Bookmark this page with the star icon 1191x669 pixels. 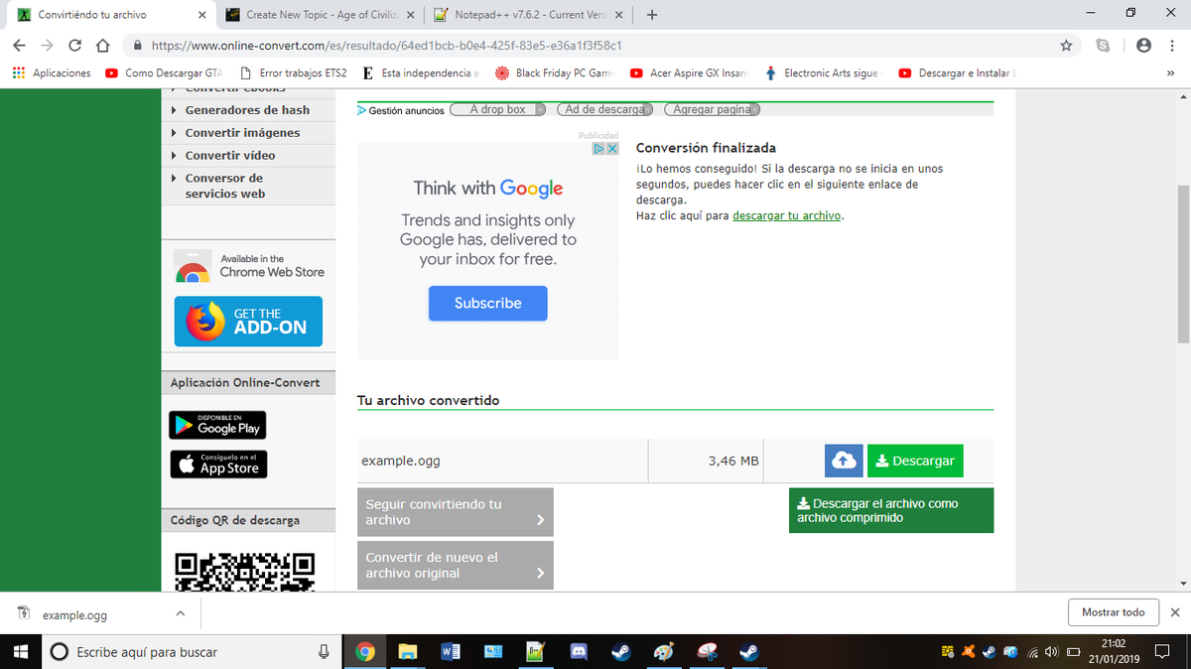tap(1066, 46)
